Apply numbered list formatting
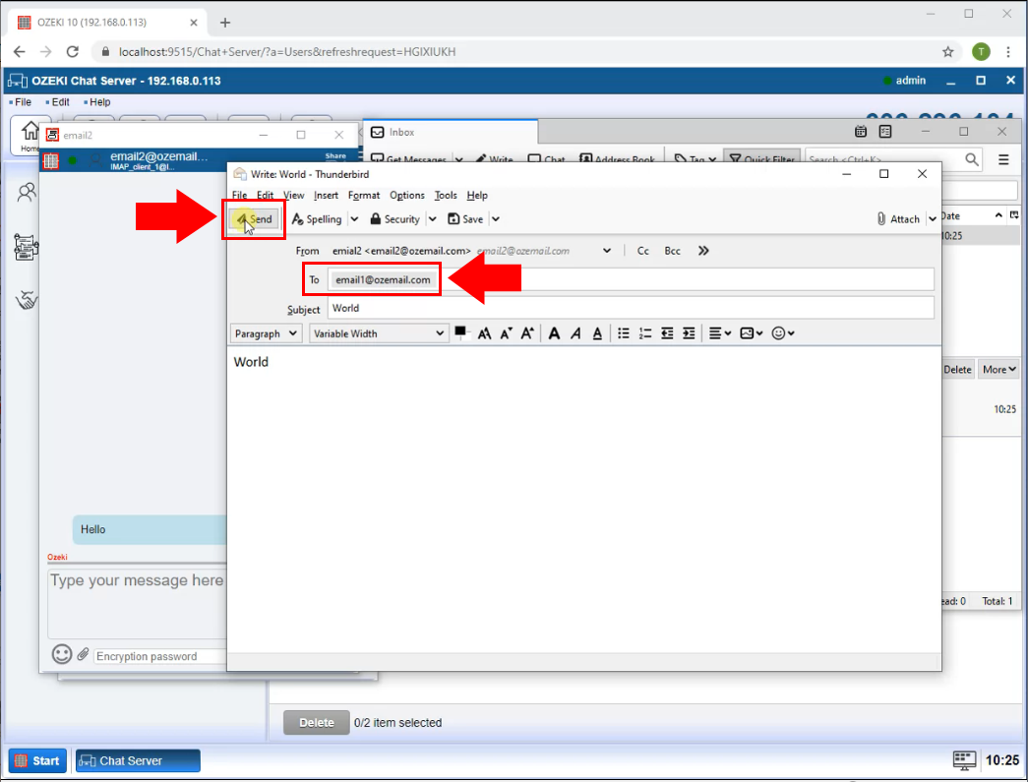Viewport: 1028px width, 782px height. tap(645, 334)
